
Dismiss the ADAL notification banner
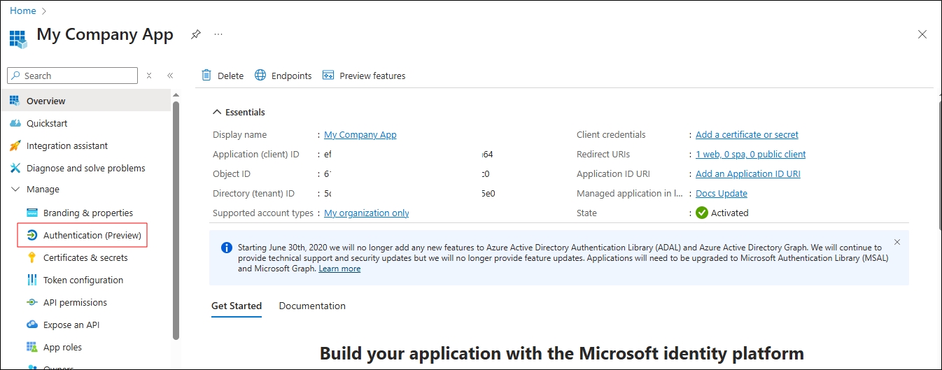(x=897, y=242)
